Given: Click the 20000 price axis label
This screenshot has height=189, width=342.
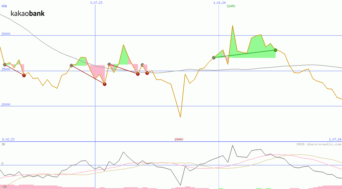Looking at the screenshot, I should [6, 104].
